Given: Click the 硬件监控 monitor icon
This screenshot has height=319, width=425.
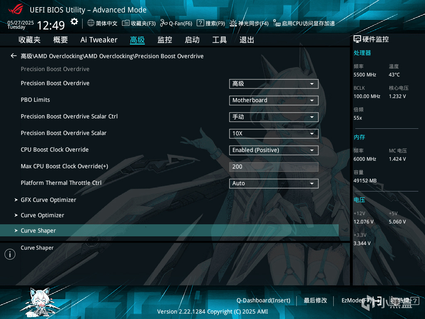Looking at the screenshot, I should pos(357,39).
